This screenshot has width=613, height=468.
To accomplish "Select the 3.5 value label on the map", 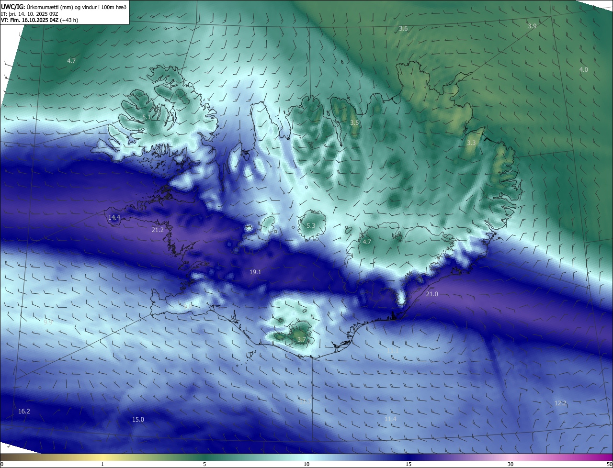I will point(354,123).
